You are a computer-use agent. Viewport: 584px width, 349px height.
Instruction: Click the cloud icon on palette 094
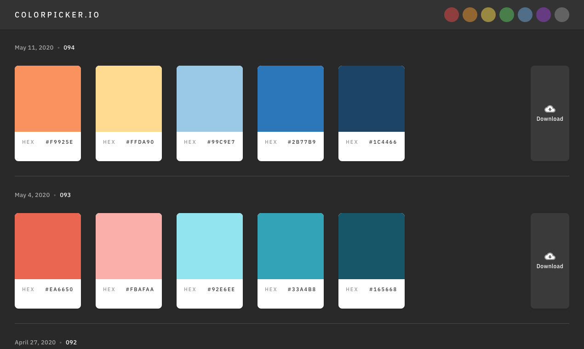(x=550, y=109)
